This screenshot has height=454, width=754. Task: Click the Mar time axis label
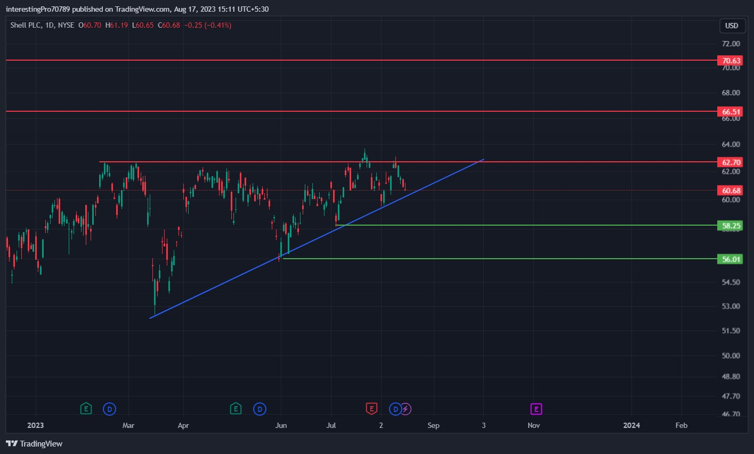(128, 425)
